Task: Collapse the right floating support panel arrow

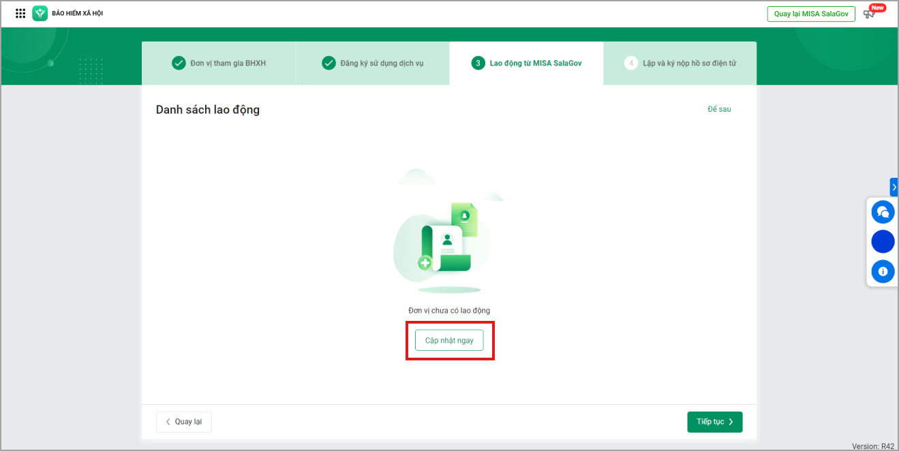Action: point(894,187)
